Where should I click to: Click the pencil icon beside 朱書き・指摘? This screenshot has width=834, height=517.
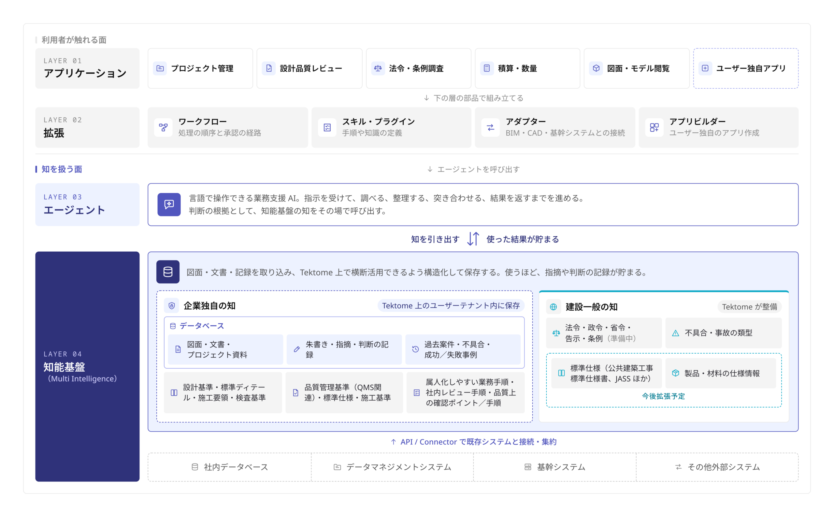(x=297, y=349)
